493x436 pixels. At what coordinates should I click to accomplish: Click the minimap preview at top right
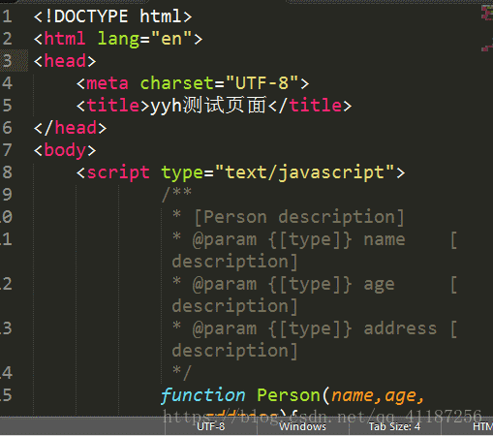(487, 28)
